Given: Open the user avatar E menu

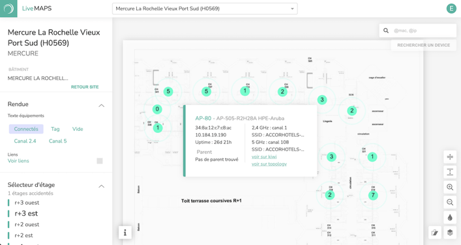Looking at the screenshot, I should point(451,8).
